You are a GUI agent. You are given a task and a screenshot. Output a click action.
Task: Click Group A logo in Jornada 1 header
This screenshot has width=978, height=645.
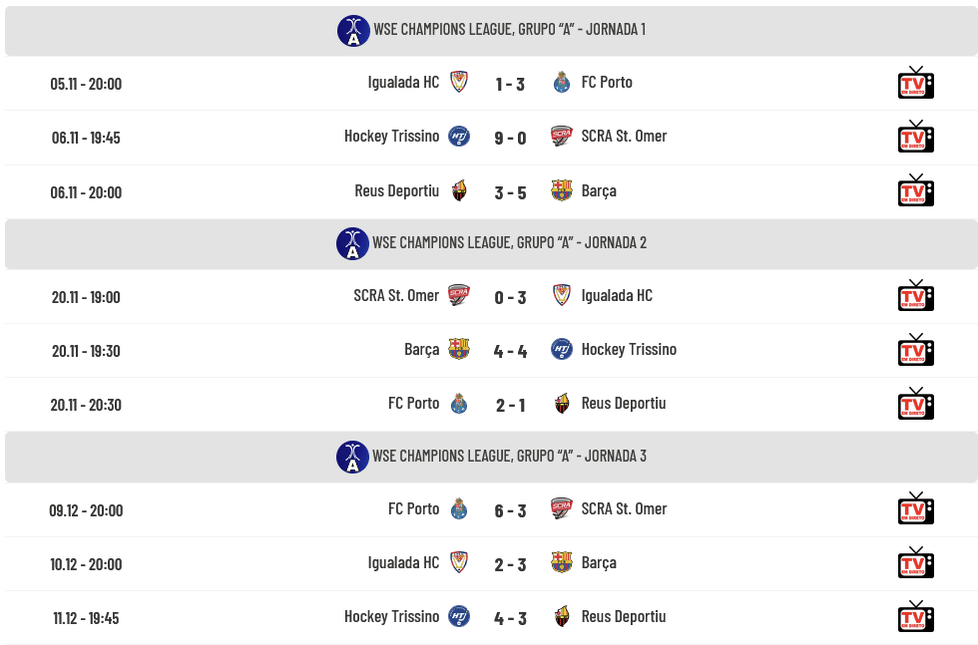click(353, 31)
